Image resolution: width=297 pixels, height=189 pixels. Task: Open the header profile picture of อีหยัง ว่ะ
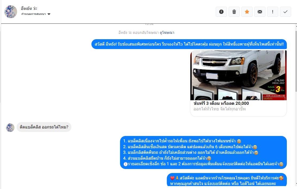[x=11, y=12]
